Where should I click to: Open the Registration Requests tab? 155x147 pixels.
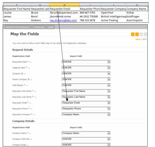pyautogui.click(x=18, y=27)
